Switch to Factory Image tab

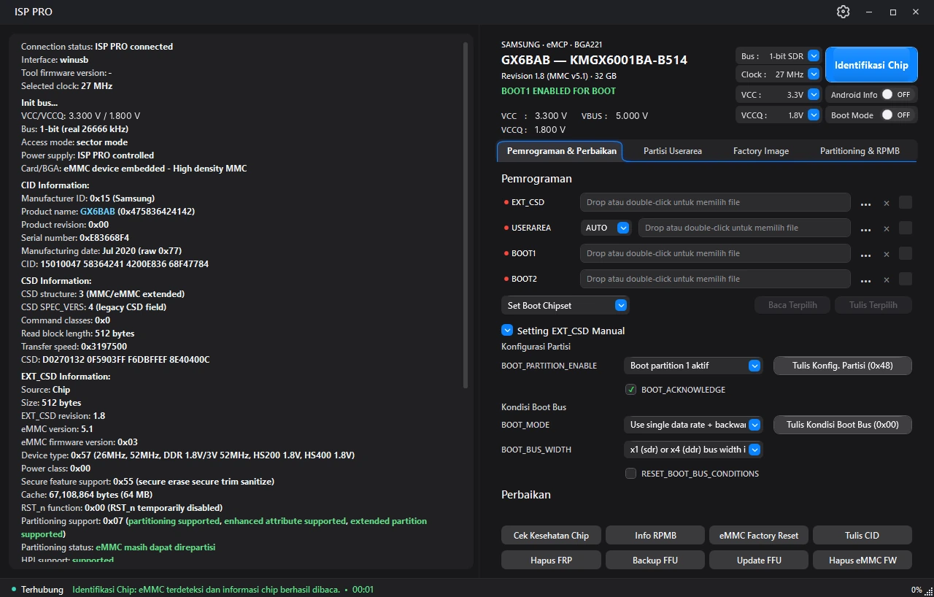[x=761, y=151]
